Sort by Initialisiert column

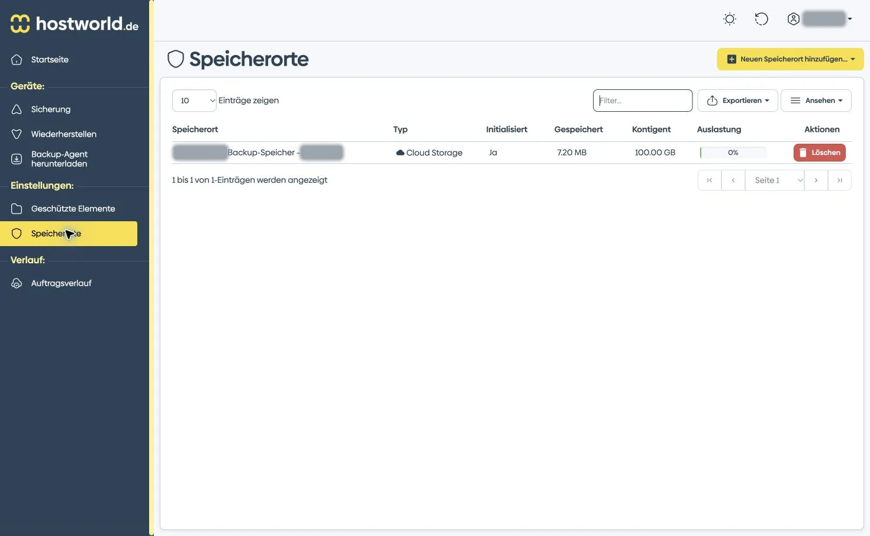point(507,130)
